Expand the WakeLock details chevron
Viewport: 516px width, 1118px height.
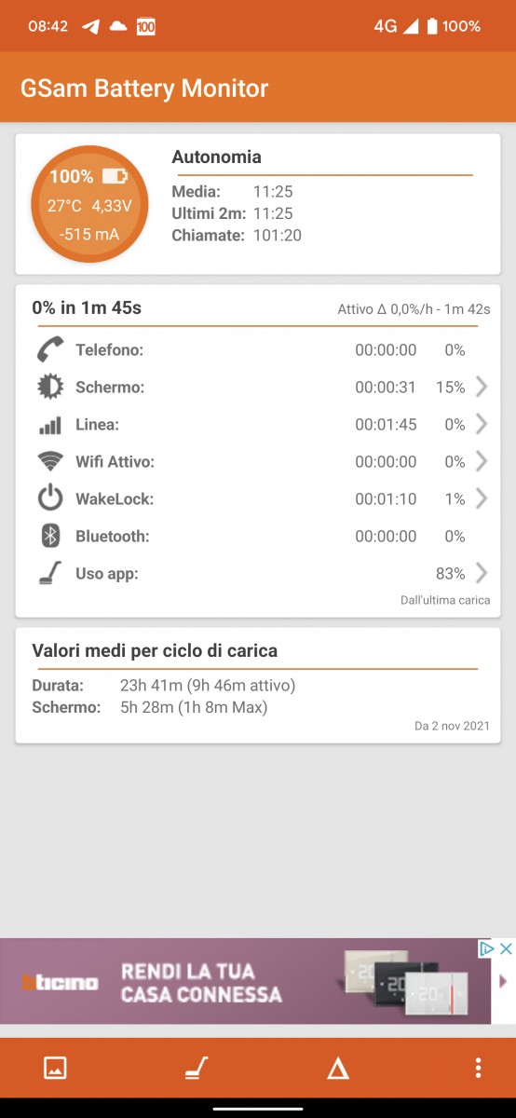482,498
